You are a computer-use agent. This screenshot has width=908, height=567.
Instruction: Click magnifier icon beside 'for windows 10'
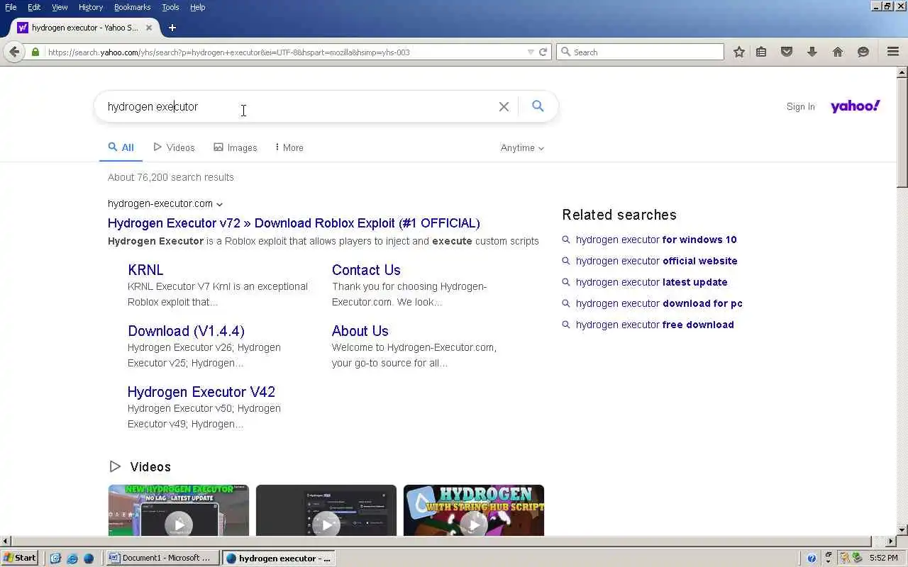point(566,240)
